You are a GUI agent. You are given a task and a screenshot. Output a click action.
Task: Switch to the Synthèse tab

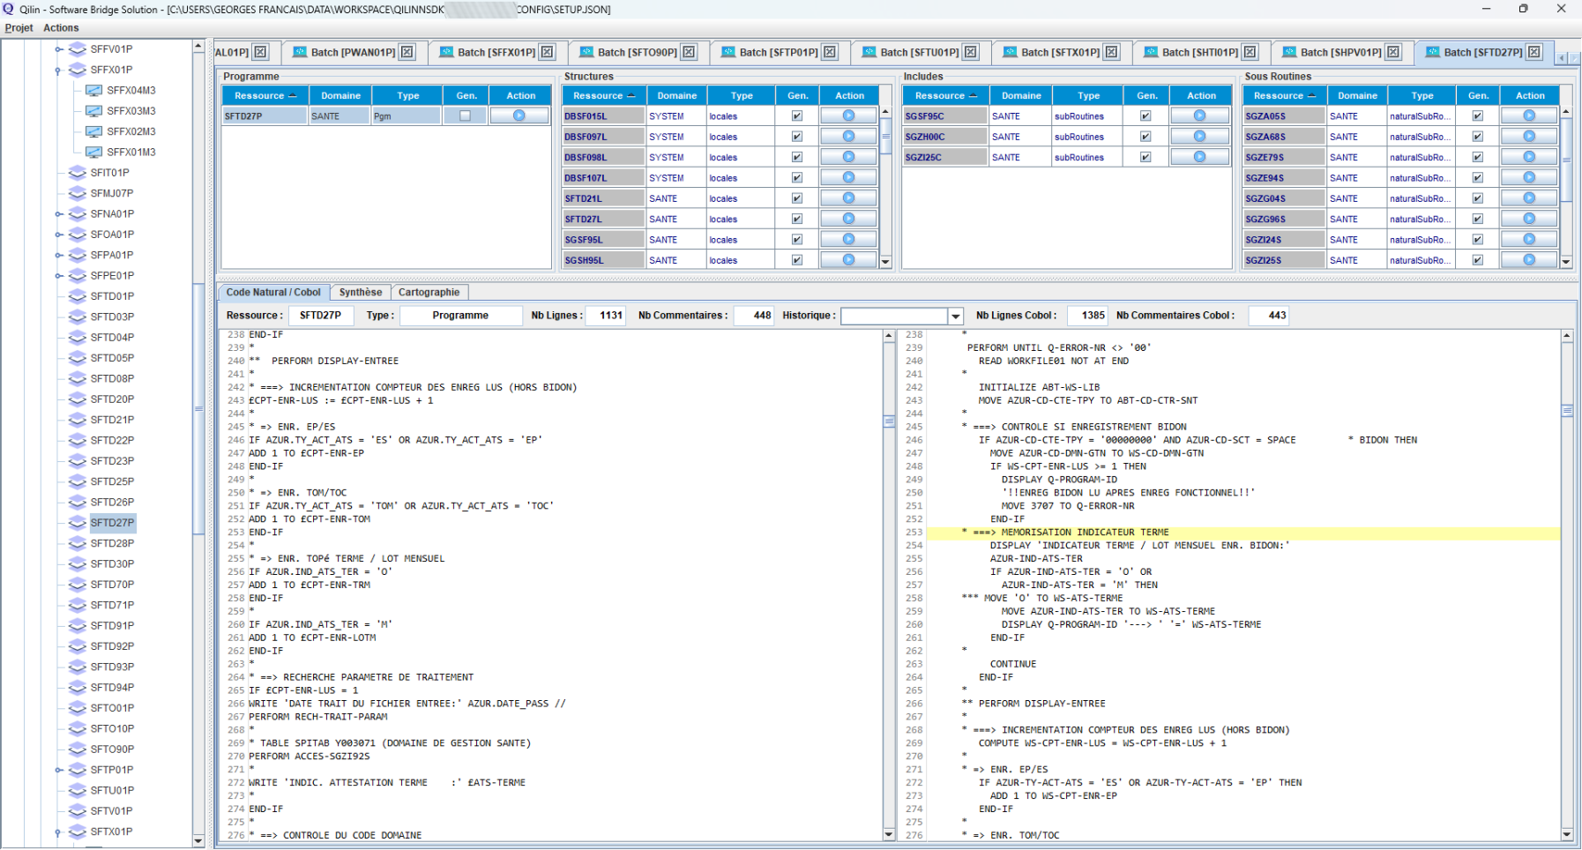tap(358, 292)
